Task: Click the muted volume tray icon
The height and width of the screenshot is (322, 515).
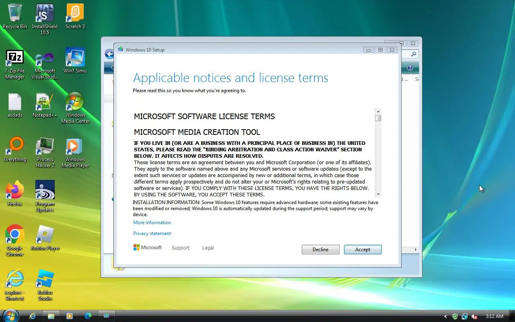Action: 475,316
